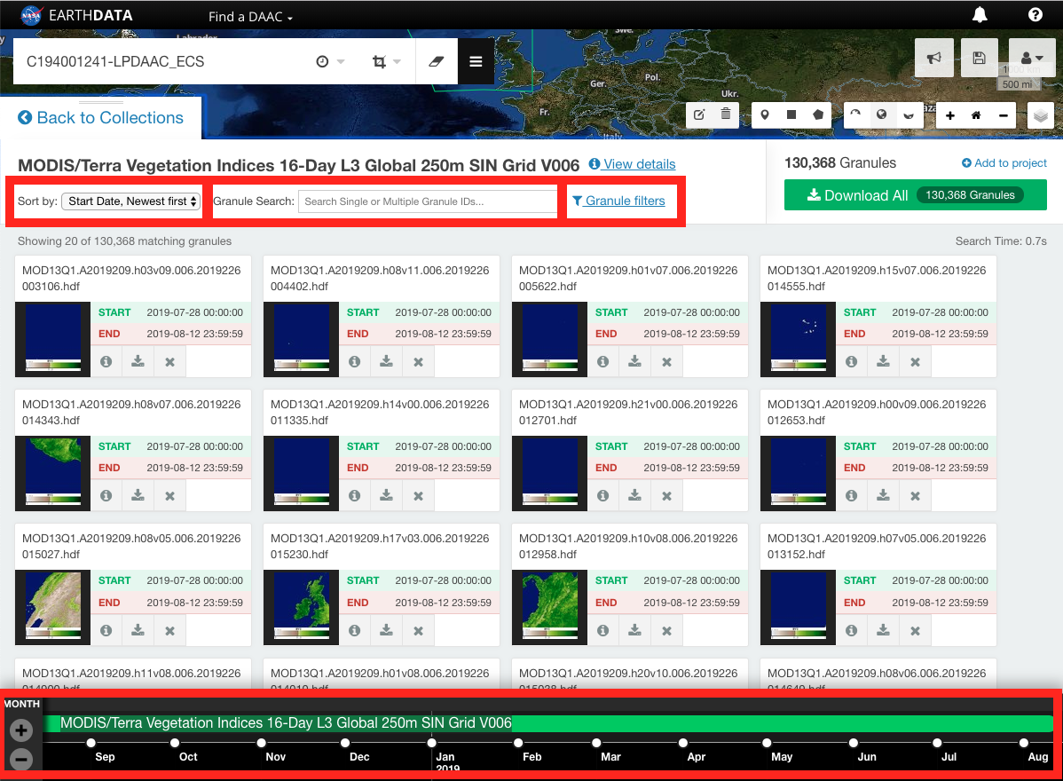Click the trash delete shapes icon
The image size is (1063, 781).
coord(726,114)
